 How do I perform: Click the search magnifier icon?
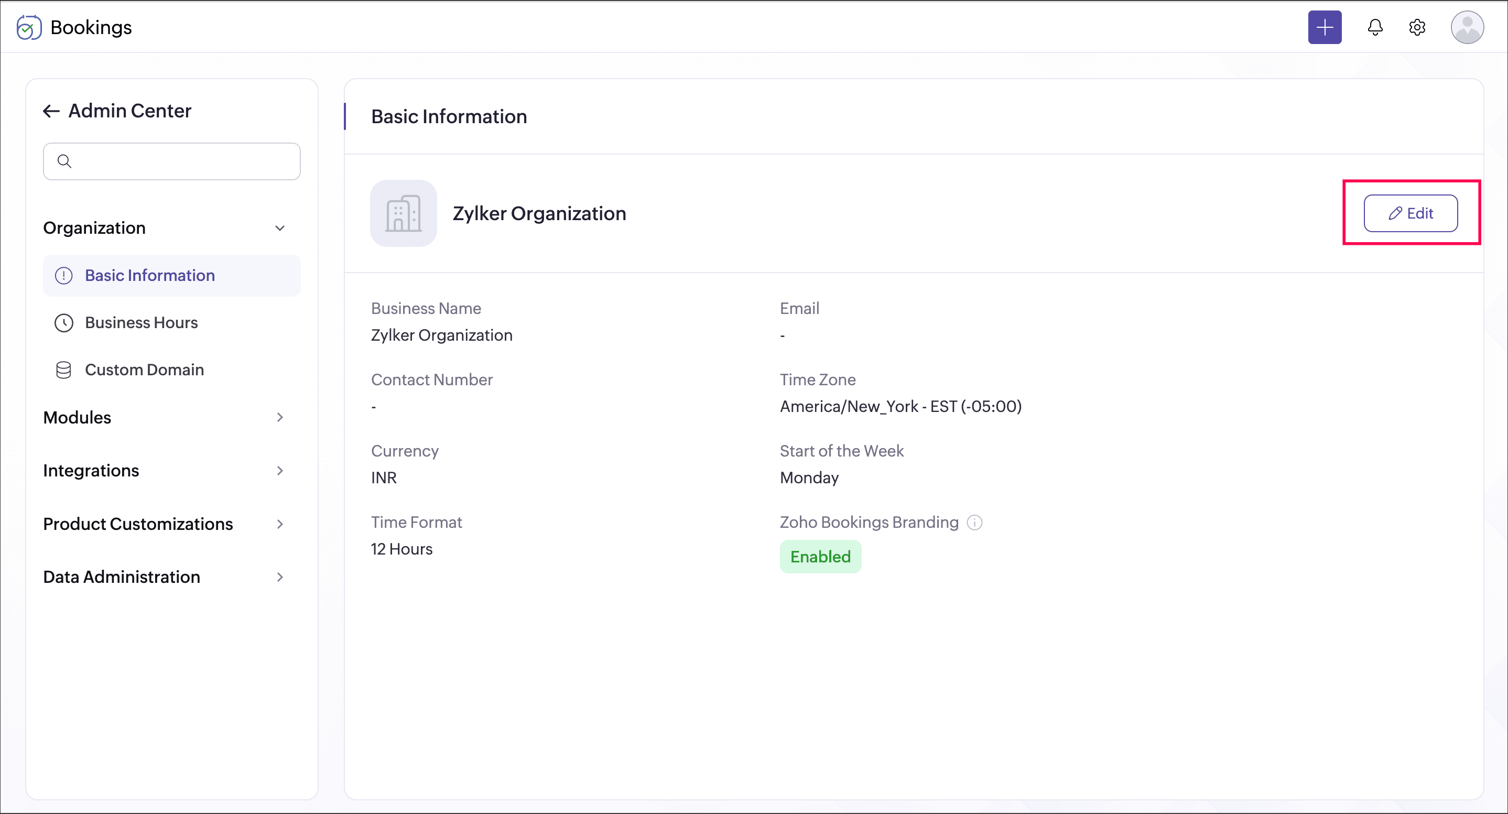[x=64, y=161]
